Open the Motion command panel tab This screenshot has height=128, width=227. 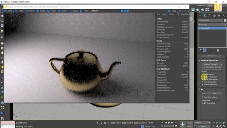214,16
